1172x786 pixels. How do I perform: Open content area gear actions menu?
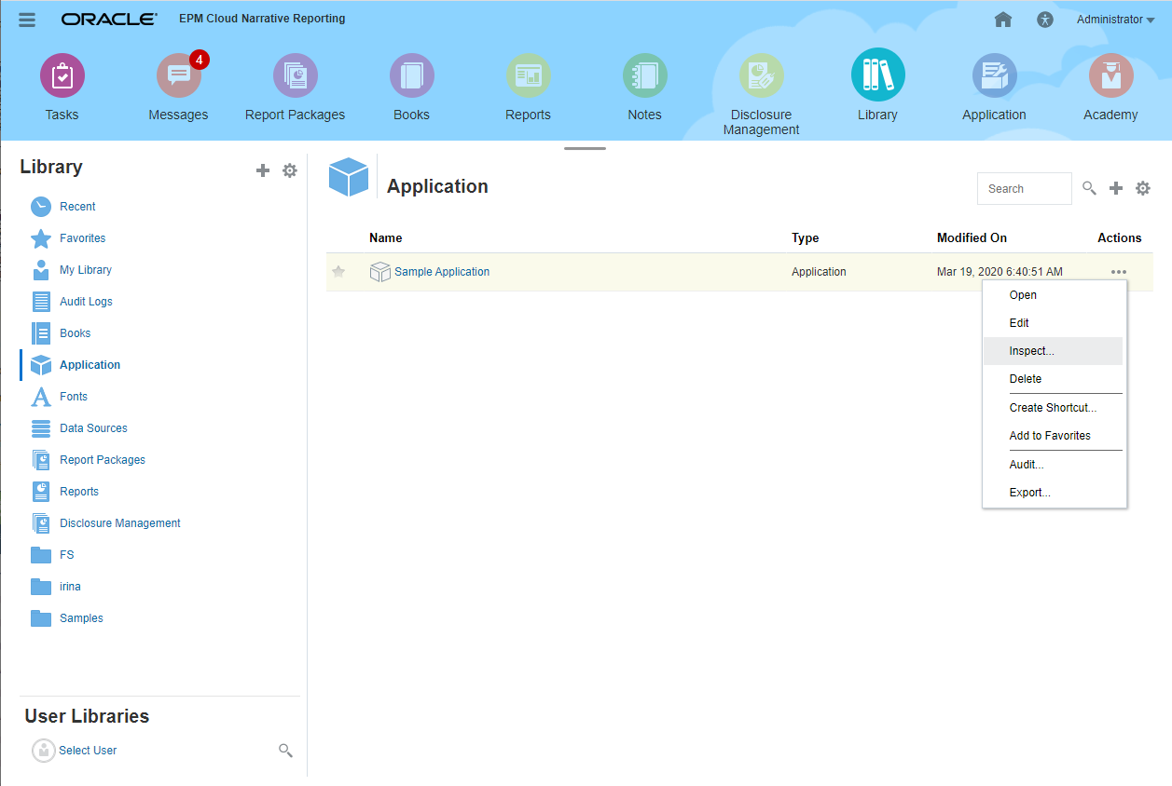tap(1143, 188)
